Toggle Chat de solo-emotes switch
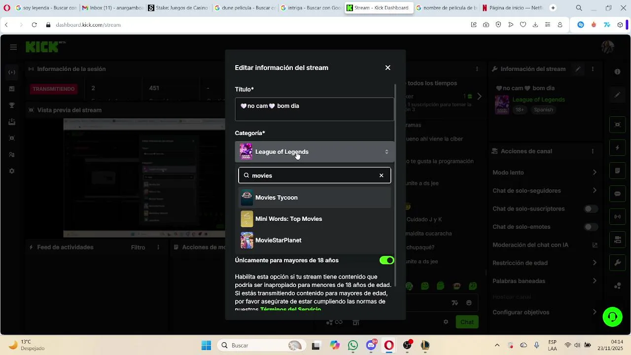 591,227
